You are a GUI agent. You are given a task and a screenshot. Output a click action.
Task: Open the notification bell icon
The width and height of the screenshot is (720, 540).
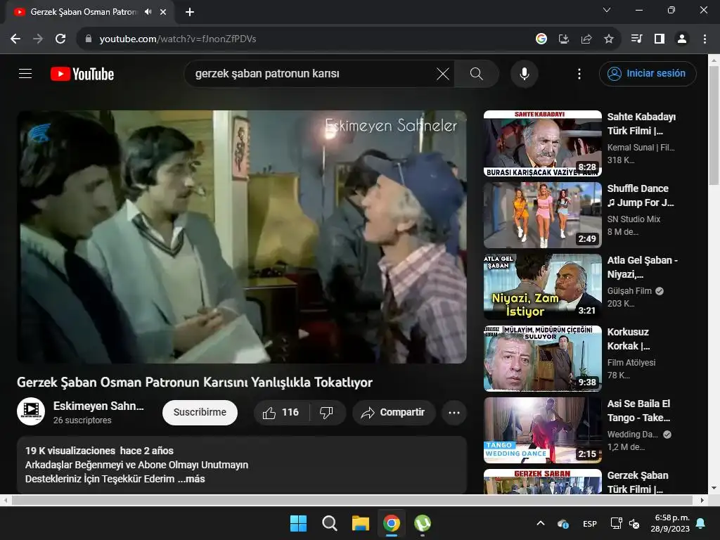701,523
